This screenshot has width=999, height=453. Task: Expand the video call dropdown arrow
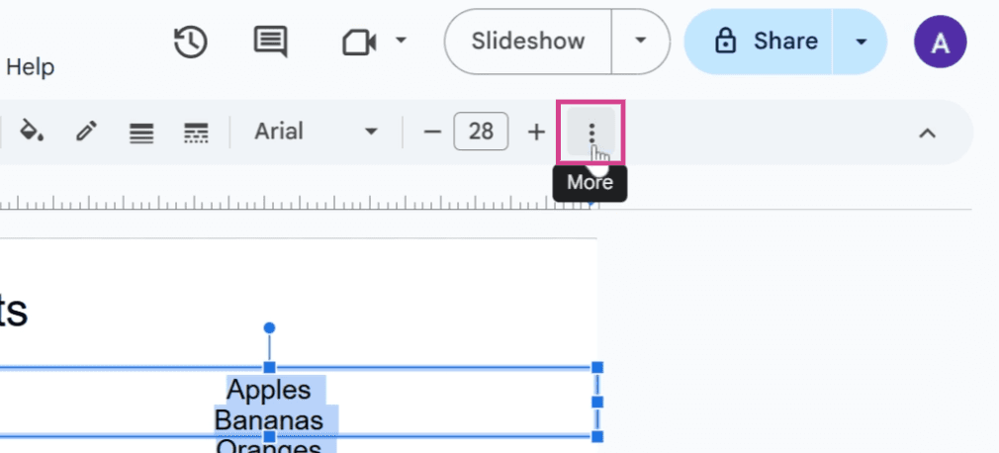(401, 41)
